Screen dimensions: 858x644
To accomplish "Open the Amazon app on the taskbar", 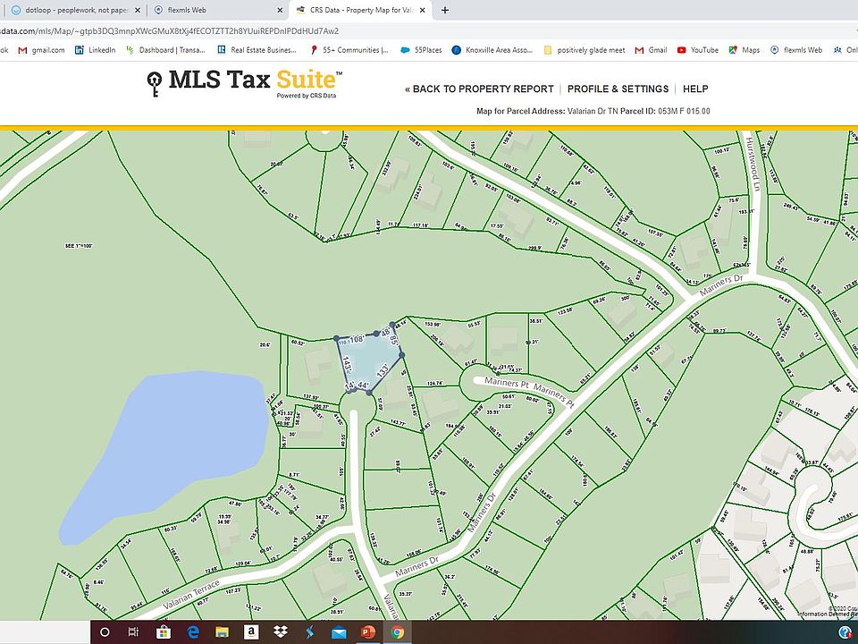I will pyautogui.click(x=251, y=632).
